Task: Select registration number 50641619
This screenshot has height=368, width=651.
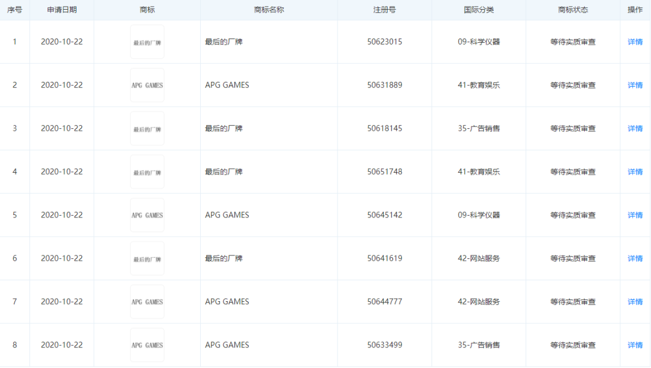Action: [385, 258]
